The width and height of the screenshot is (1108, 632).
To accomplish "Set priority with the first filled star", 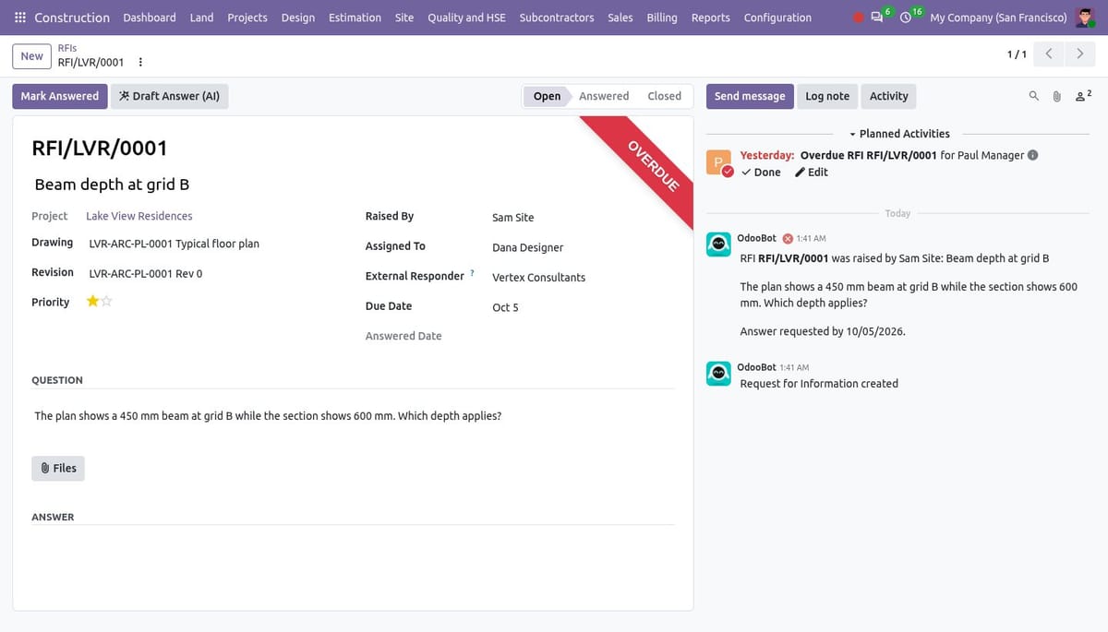I will point(92,301).
